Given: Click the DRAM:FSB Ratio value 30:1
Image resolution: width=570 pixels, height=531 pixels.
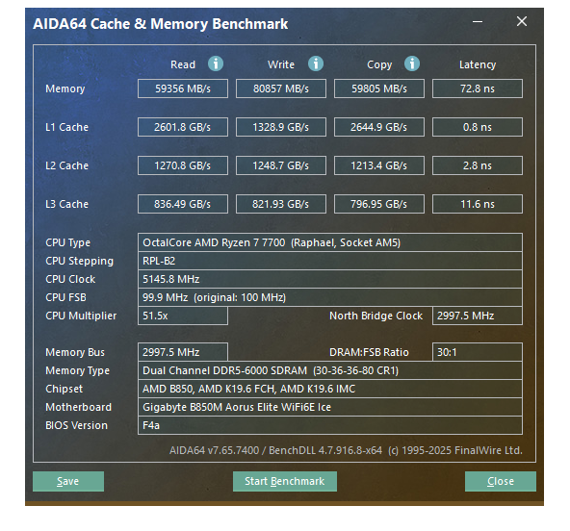Looking at the screenshot, I should [478, 352].
